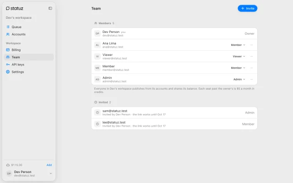Screen dimensions: 293x183
Task: Open more options for member@statuz.test
Action: [252, 68]
